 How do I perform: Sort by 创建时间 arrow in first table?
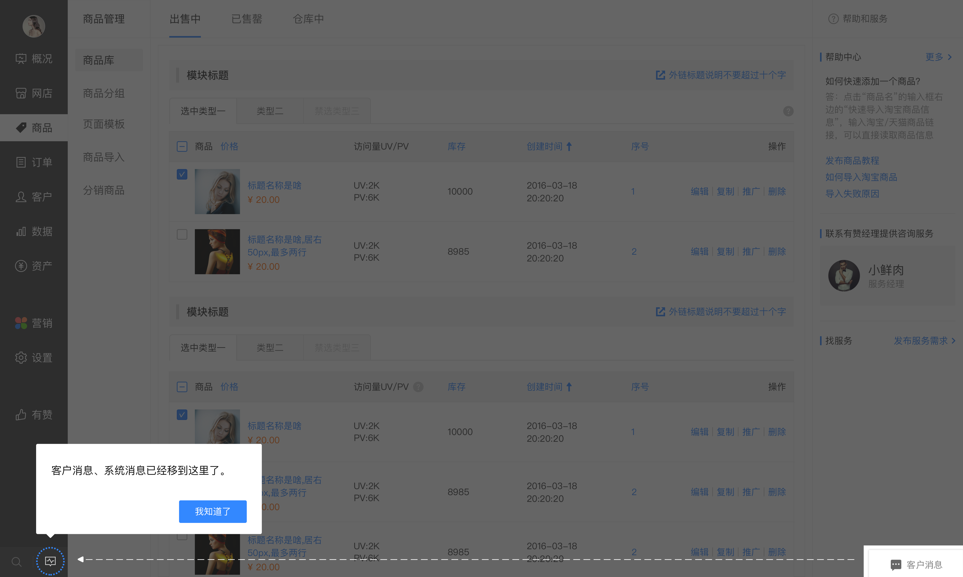(x=569, y=147)
